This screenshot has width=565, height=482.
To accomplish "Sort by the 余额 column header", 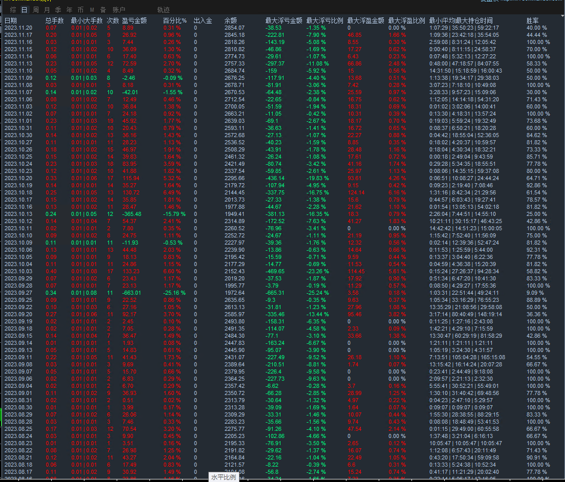I will pyautogui.click(x=231, y=20).
